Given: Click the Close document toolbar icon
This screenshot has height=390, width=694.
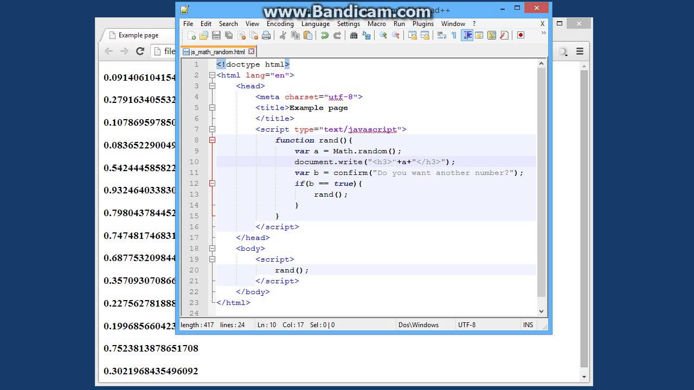Looking at the screenshot, I should click(241, 35).
